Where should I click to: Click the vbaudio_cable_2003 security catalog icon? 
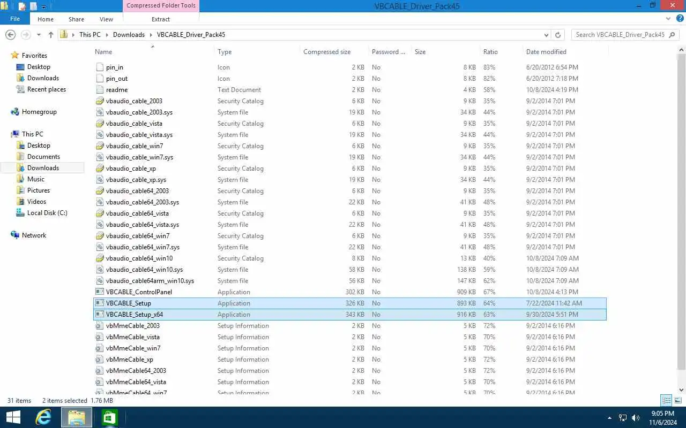pyautogui.click(x=100, y=101)
